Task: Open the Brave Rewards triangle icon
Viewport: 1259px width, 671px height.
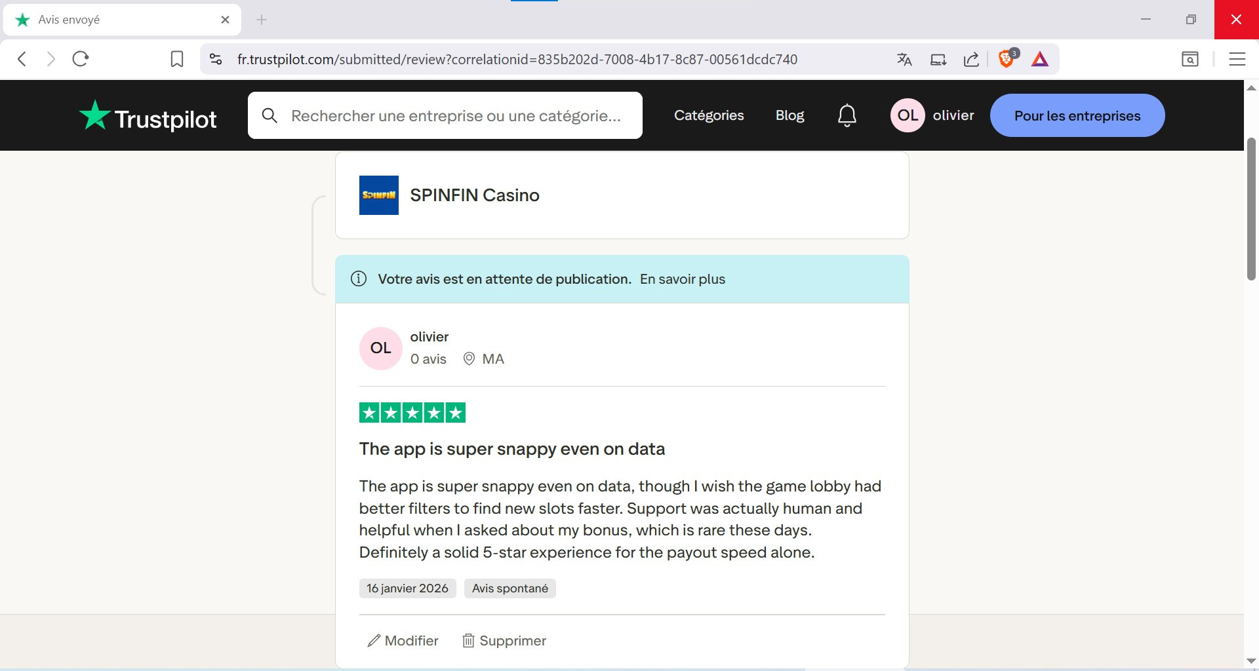Action: [1040, 60]
